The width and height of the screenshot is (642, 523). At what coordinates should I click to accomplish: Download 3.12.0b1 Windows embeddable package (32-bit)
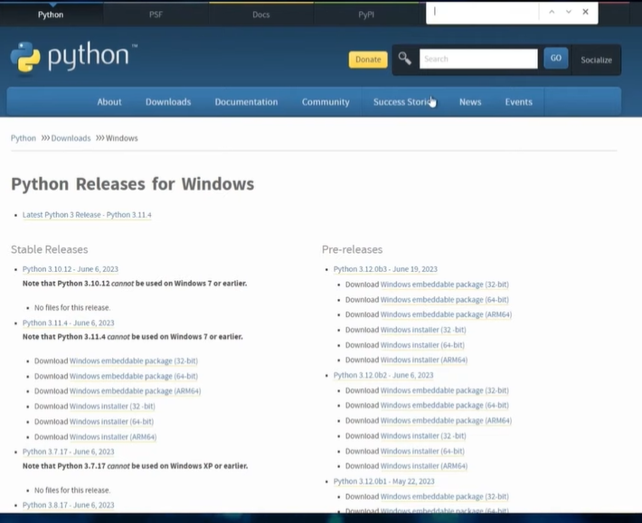445,497
